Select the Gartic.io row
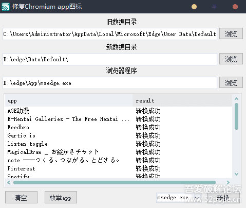246x208 pixels. coord(118,135)
